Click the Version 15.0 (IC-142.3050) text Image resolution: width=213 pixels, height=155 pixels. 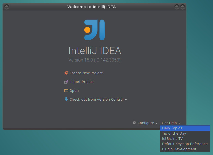pyautogui.click(x=94, y=60)
